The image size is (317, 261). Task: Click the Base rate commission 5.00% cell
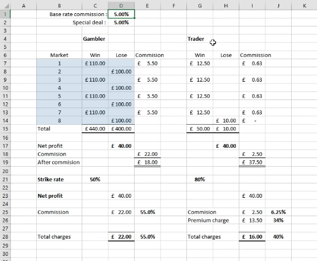(x=121, y=14)
